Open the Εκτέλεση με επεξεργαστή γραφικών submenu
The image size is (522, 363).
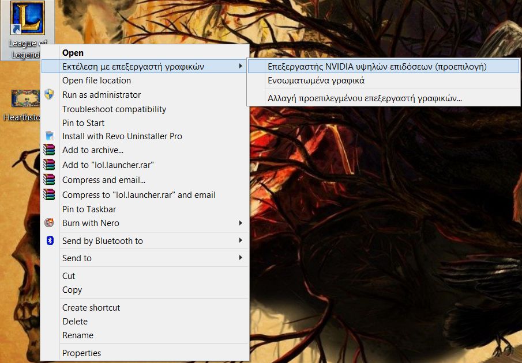click(145, 66)
